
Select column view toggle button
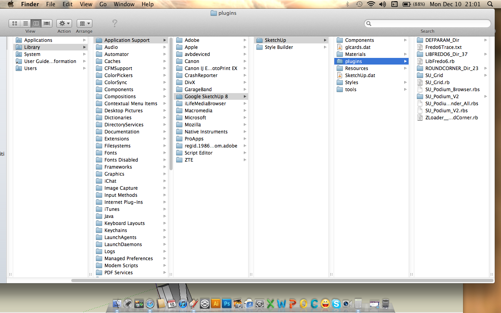pos(36,23)
